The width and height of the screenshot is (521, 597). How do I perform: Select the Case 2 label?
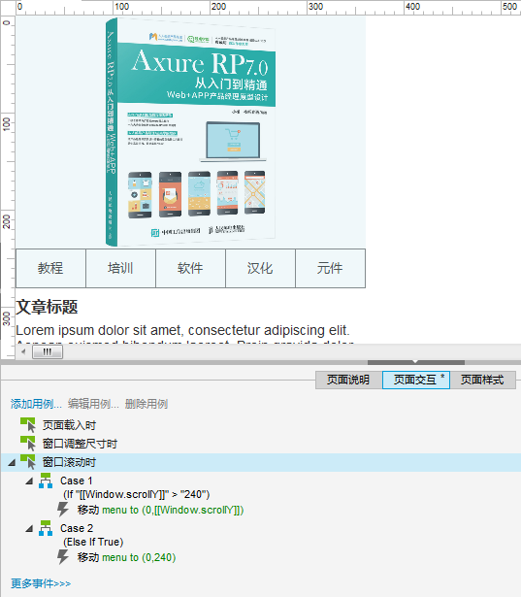77,528
